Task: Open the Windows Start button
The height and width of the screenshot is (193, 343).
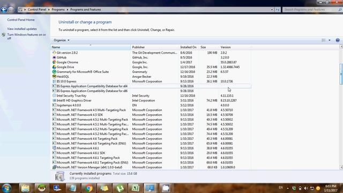Action: 6,188
